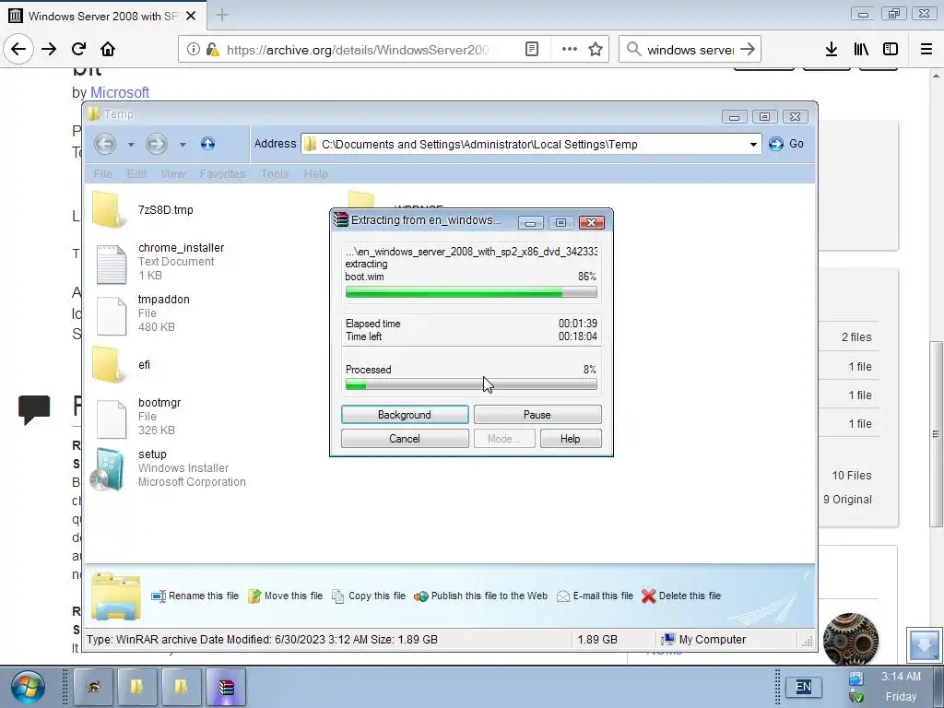
Task: Click the blue download arrow on page
Action: point(924,644)
